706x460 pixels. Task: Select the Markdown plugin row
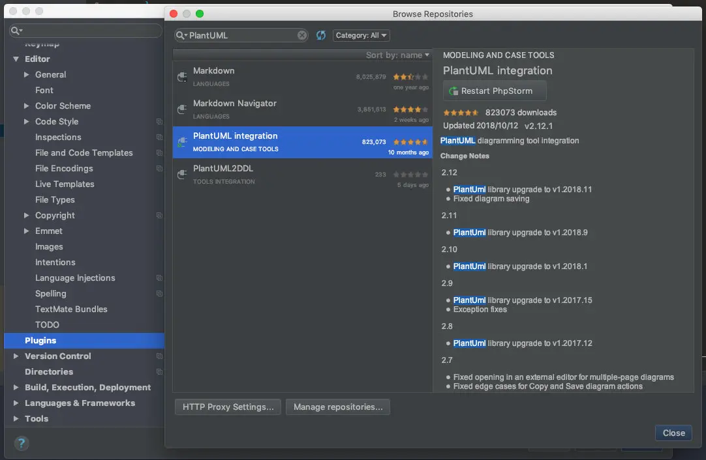pos(302,78)
